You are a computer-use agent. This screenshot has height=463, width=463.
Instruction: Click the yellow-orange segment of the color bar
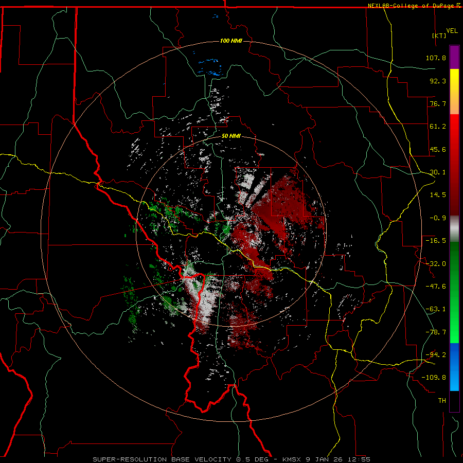point(454,92)
